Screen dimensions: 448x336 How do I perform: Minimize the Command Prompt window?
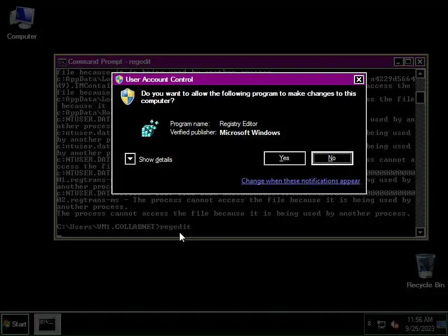click(398, 62)
